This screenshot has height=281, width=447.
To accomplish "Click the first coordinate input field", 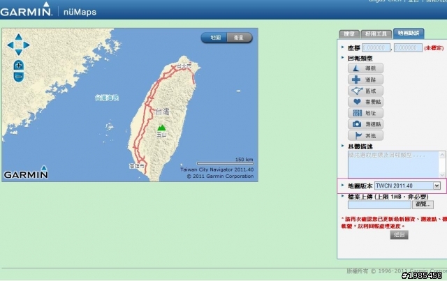I will 376,48.
